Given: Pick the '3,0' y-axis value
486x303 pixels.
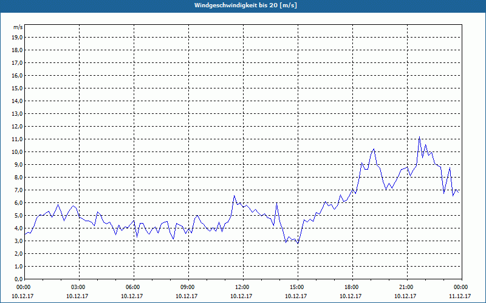Looking at the screenshot, I should (x=19, y=241).
